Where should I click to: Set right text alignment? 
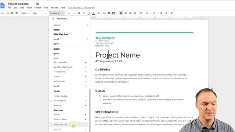tap(130, 13)
